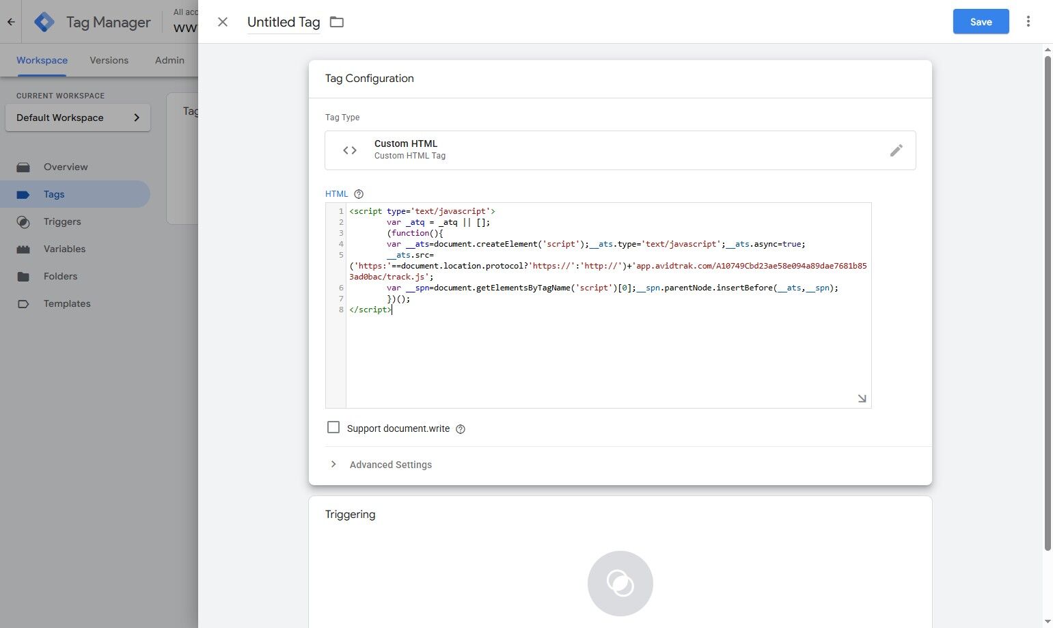
Task: Go to Overview in the sidebar
Action: (66, 167)
